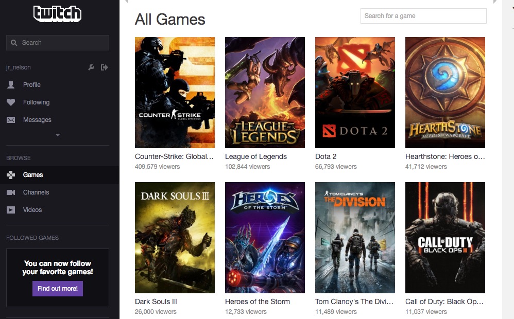
Task: Open Call of Duty Black Ops III cover
Action: (x=445, y=238)
